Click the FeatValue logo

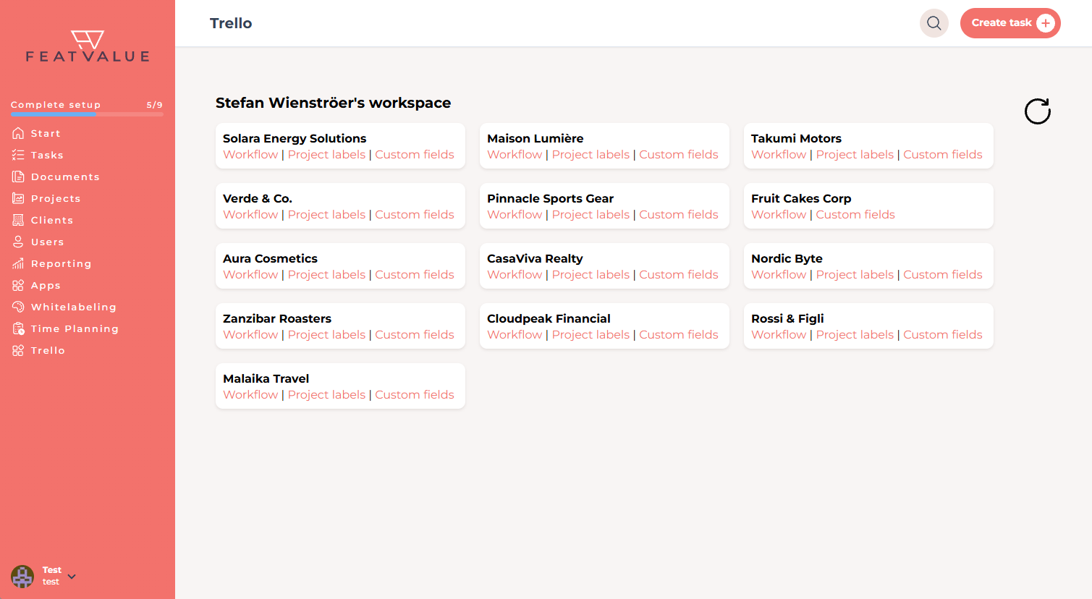pyautogui.click(x=88, y=46)
